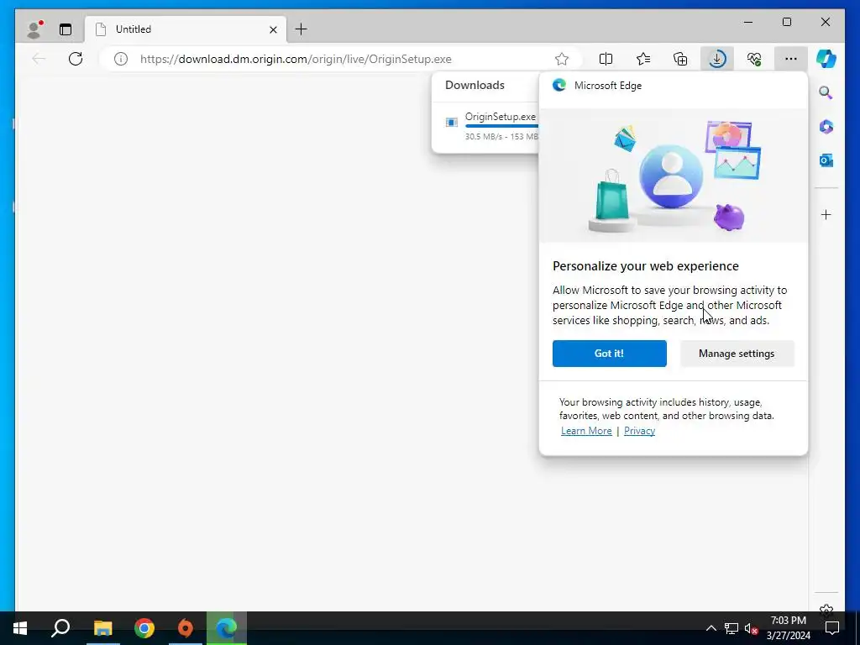This screenshot has height=645, width=860.
Task: Select the Untitled tab
Action: coord(185,29)
